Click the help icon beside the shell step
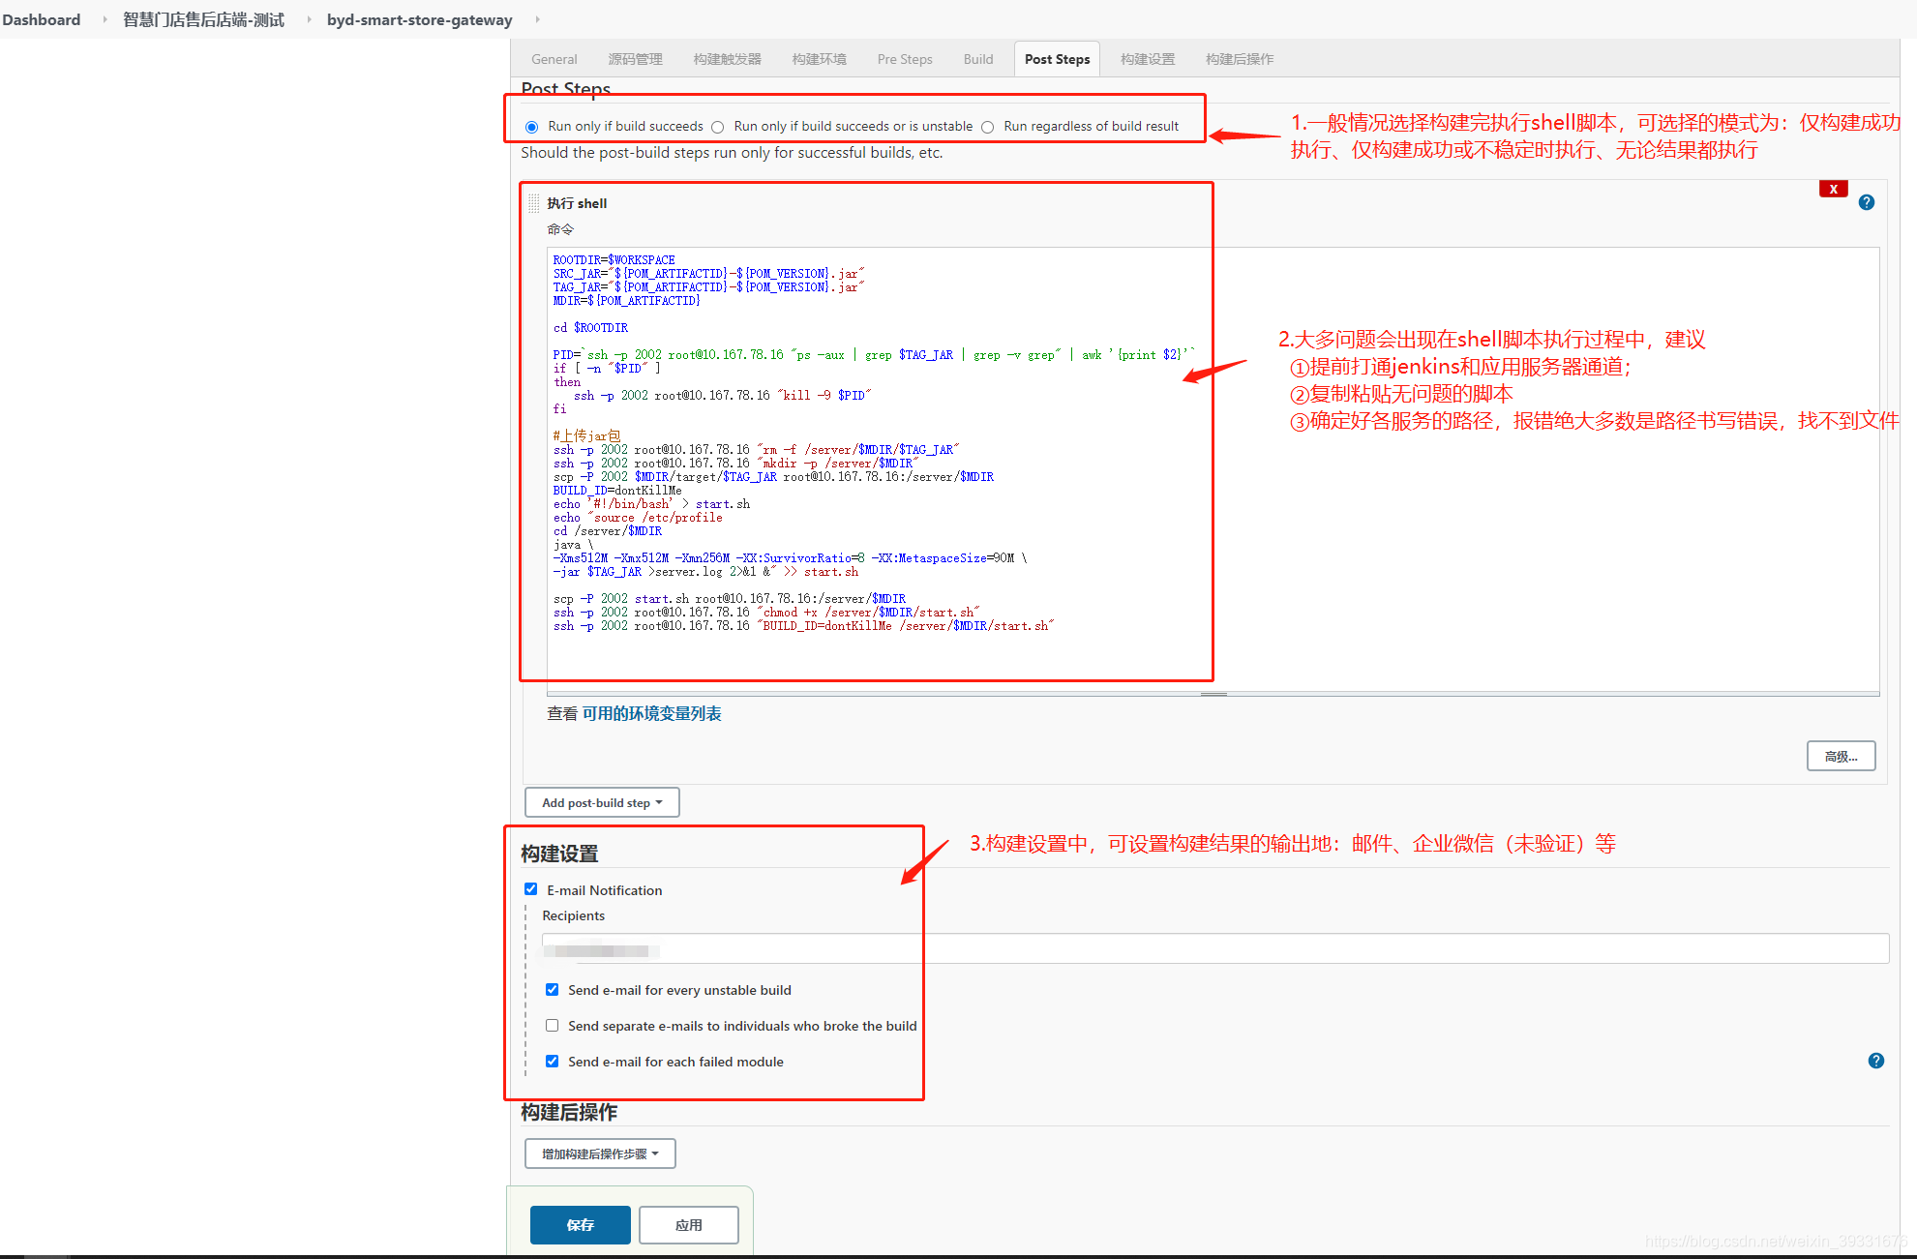 pos(1866,202)
